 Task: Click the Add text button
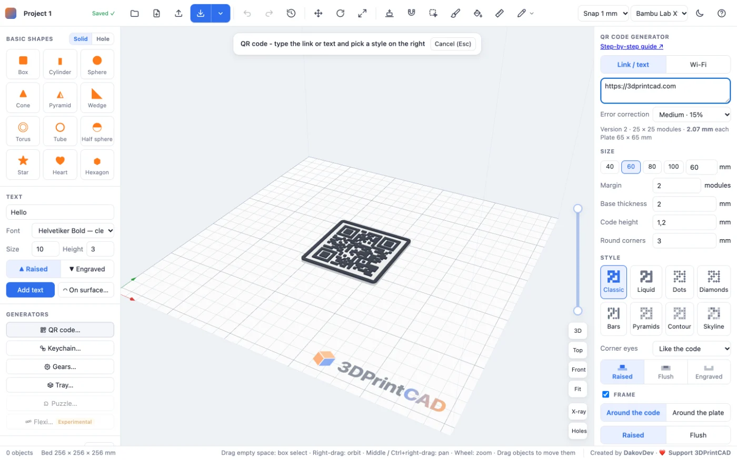31,290
